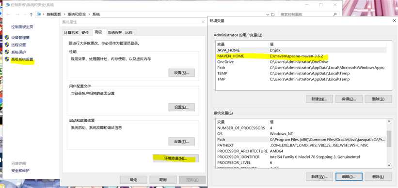The image size is (398, 188).
Task: Cancel system properties with 取消
Action: pyautogui.click(x=163, y=180)
